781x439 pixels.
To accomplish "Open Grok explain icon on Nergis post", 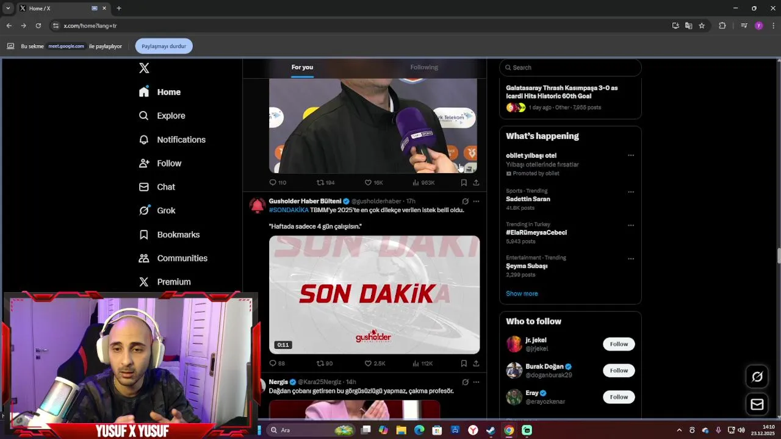I will pyautogui.click(x=465, y=382).
